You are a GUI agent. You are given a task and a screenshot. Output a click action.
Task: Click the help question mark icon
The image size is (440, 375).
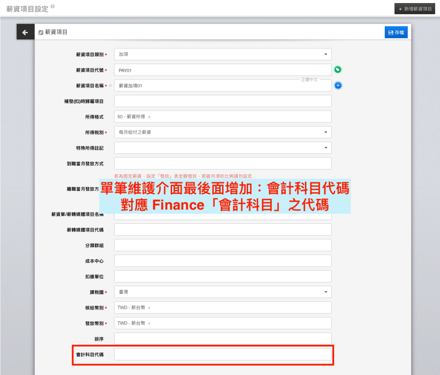click(52, 6)
